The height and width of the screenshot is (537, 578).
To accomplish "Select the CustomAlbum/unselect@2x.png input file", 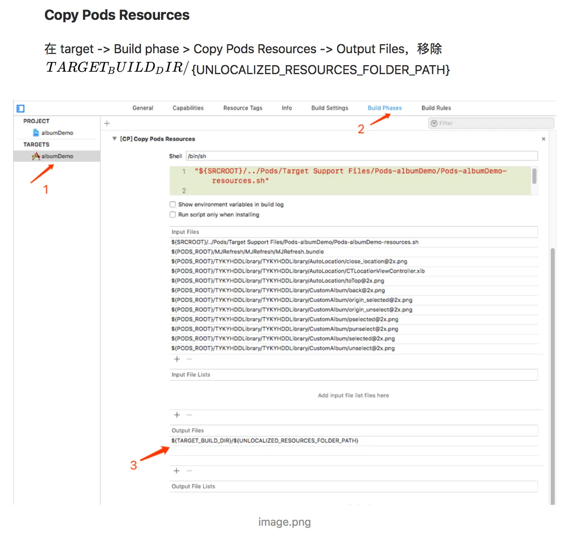I will pos(354,348).
